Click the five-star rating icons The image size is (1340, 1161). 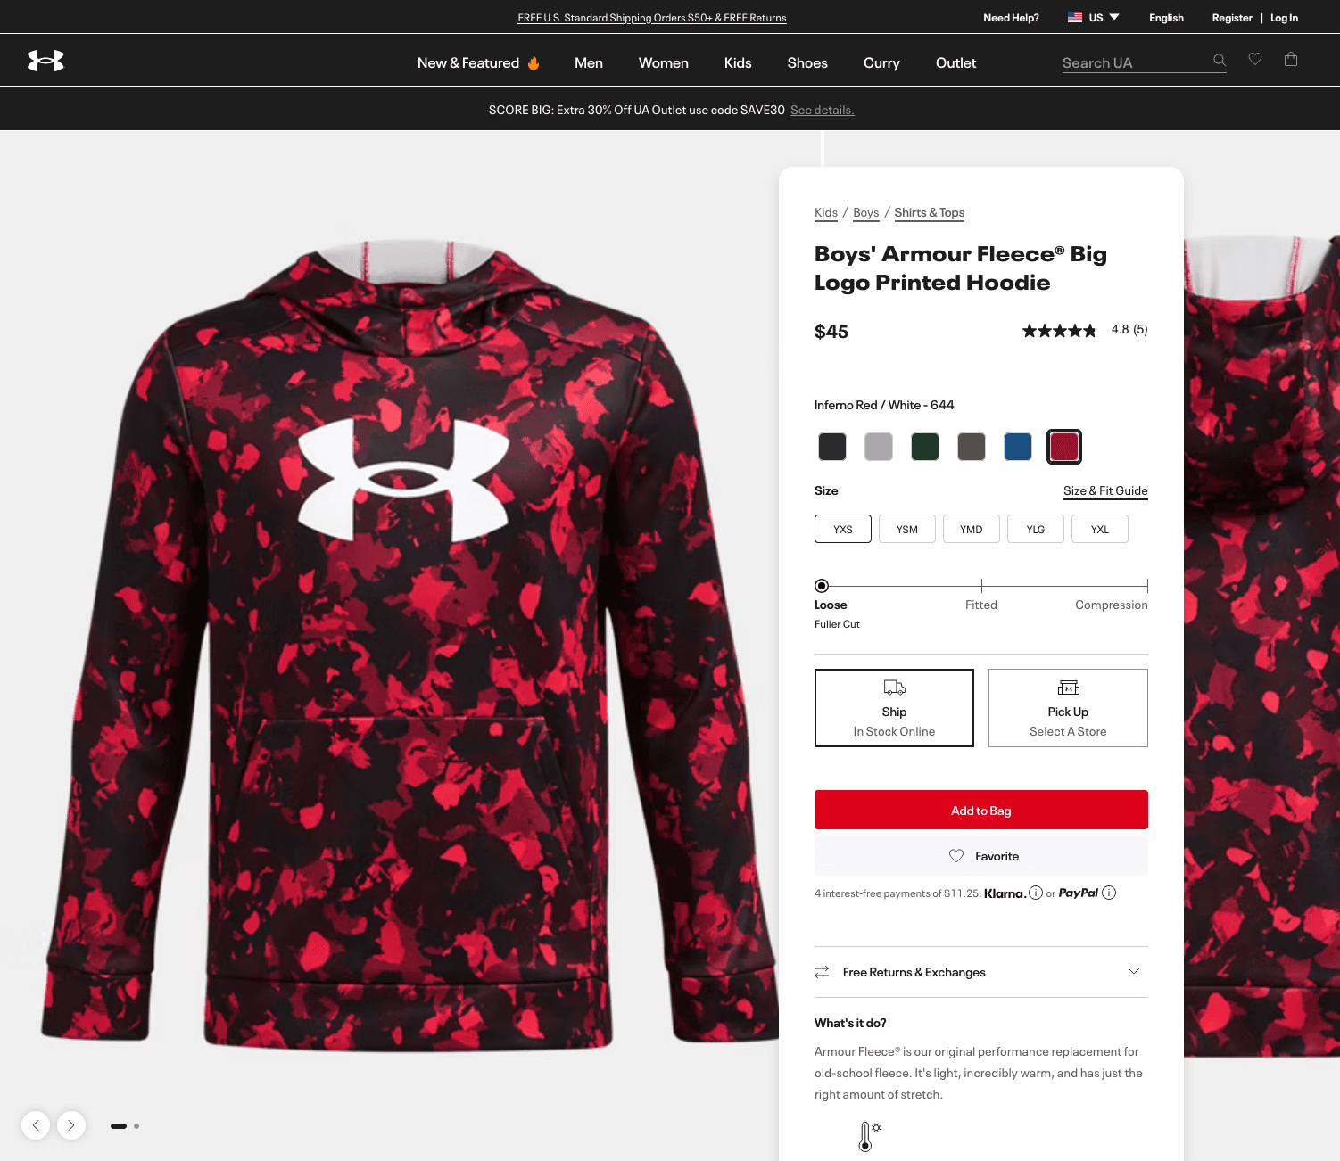coord(1059,331)
